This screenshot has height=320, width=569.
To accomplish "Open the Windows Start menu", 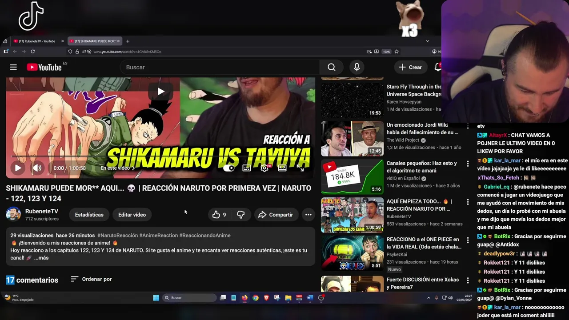I will pyautogui.click(x=156, y=298).
